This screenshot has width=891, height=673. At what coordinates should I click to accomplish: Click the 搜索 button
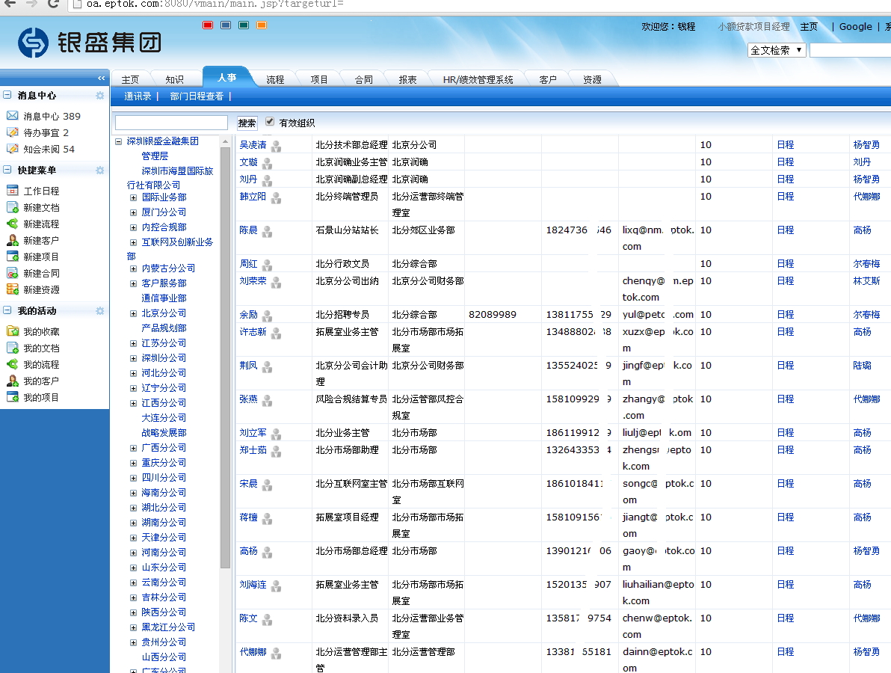pos(247,123)
